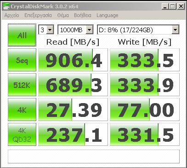187x168 pixels.
Task: Open the Θέμα menu
Action: (63, 15)
